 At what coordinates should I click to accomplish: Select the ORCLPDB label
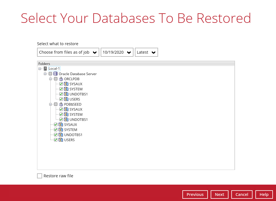click(72, 79)
